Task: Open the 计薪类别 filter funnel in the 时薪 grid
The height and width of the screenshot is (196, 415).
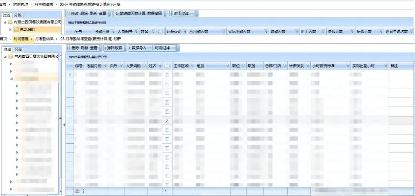Action: (307, 66)
